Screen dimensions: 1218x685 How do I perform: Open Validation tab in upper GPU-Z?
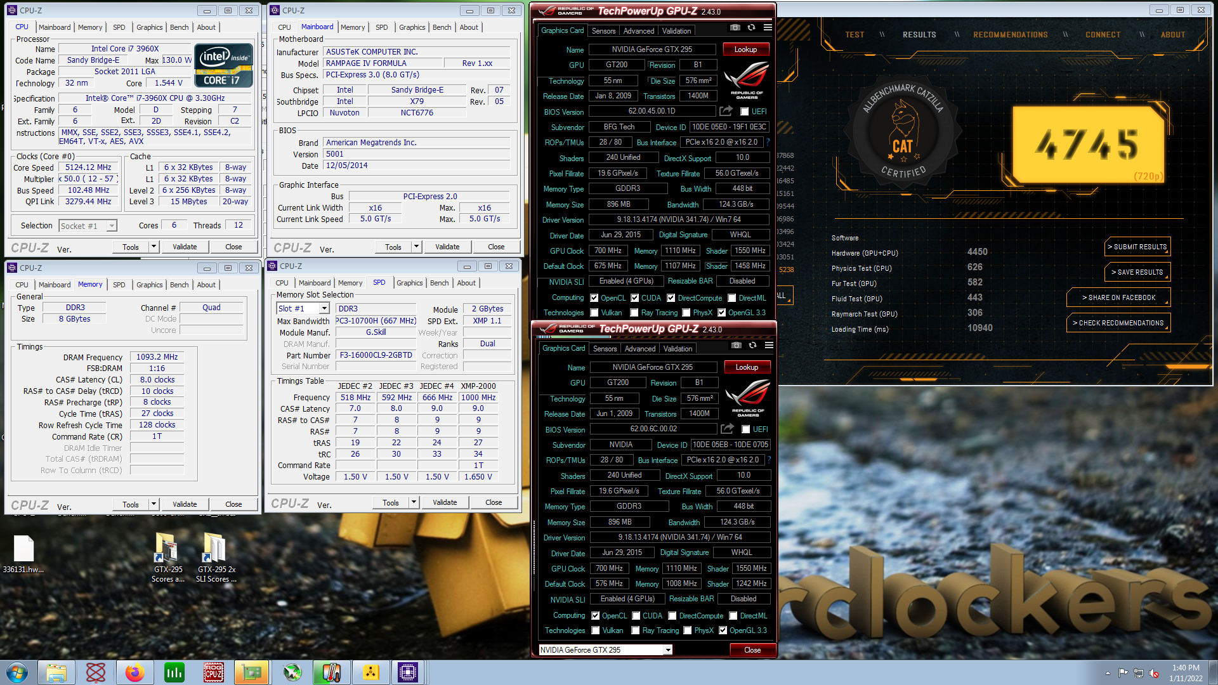676,30
